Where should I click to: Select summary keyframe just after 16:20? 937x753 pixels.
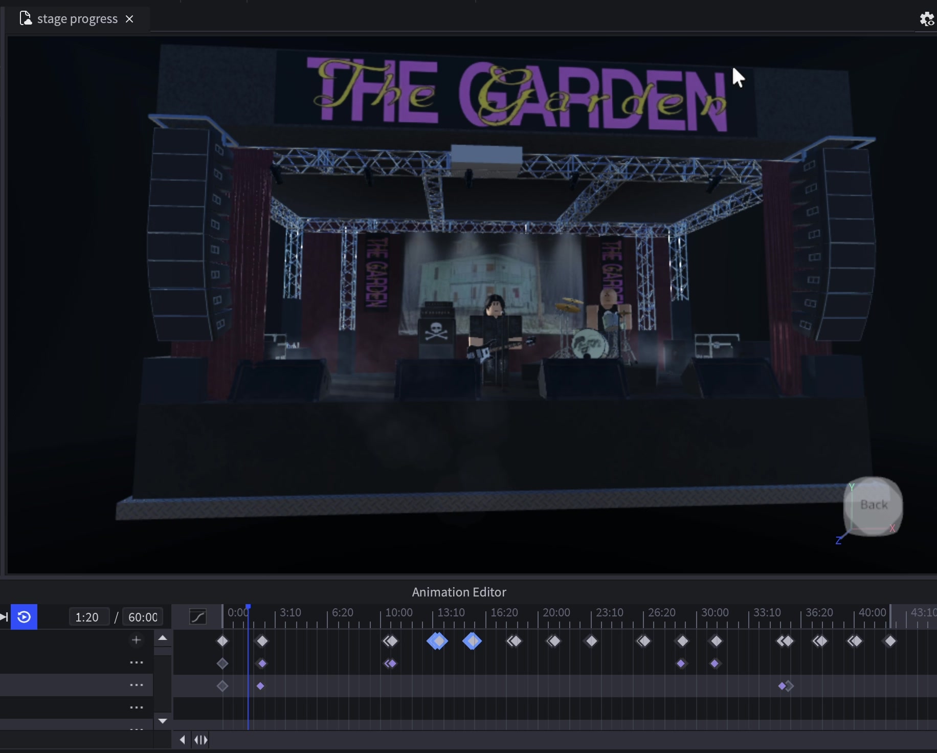(515, 641)
